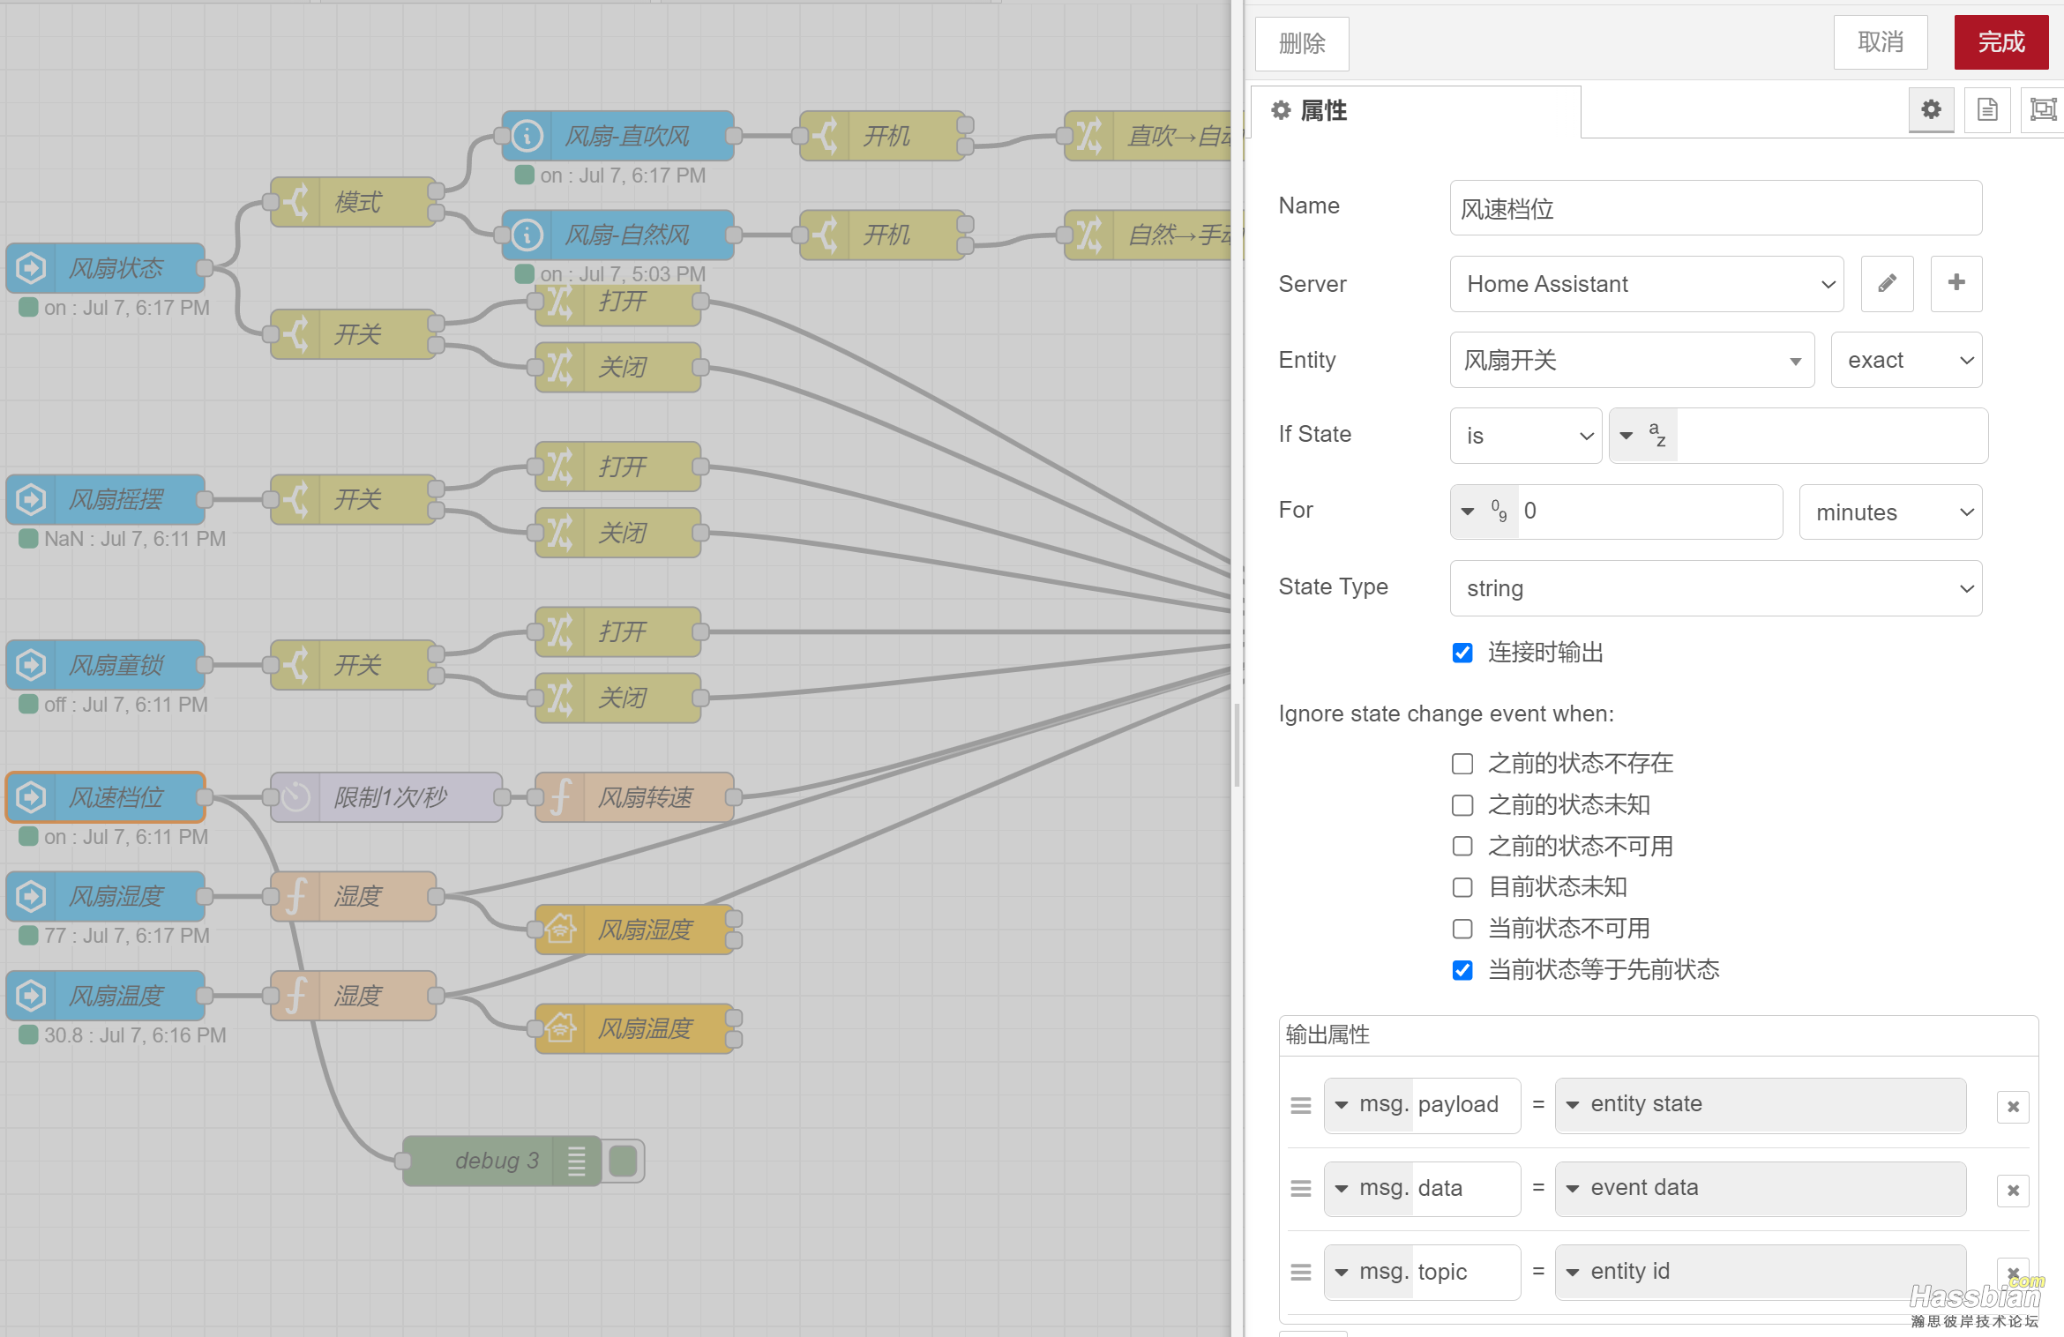Select the 风扇转速 function node
Image resolution: width=2064 pixels, height=1337 pixels.
point(634,797)
